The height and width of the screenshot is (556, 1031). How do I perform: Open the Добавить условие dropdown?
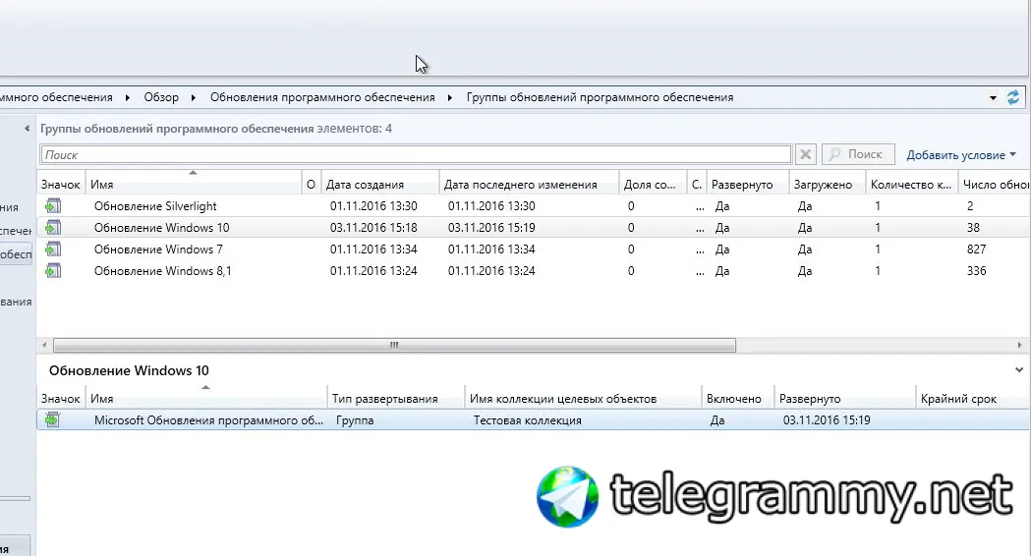point(961,155)
